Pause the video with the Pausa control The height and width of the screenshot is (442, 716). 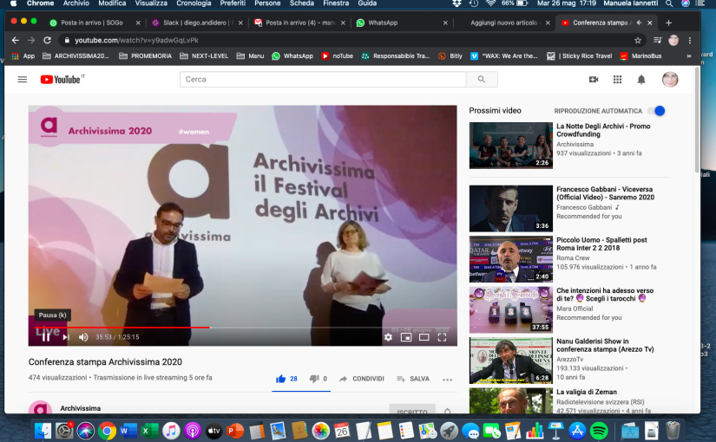pyautogui.click(x=46, y=337)
